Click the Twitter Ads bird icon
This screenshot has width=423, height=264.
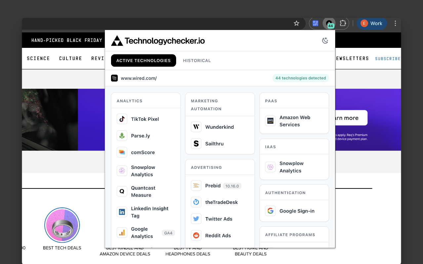196,219
